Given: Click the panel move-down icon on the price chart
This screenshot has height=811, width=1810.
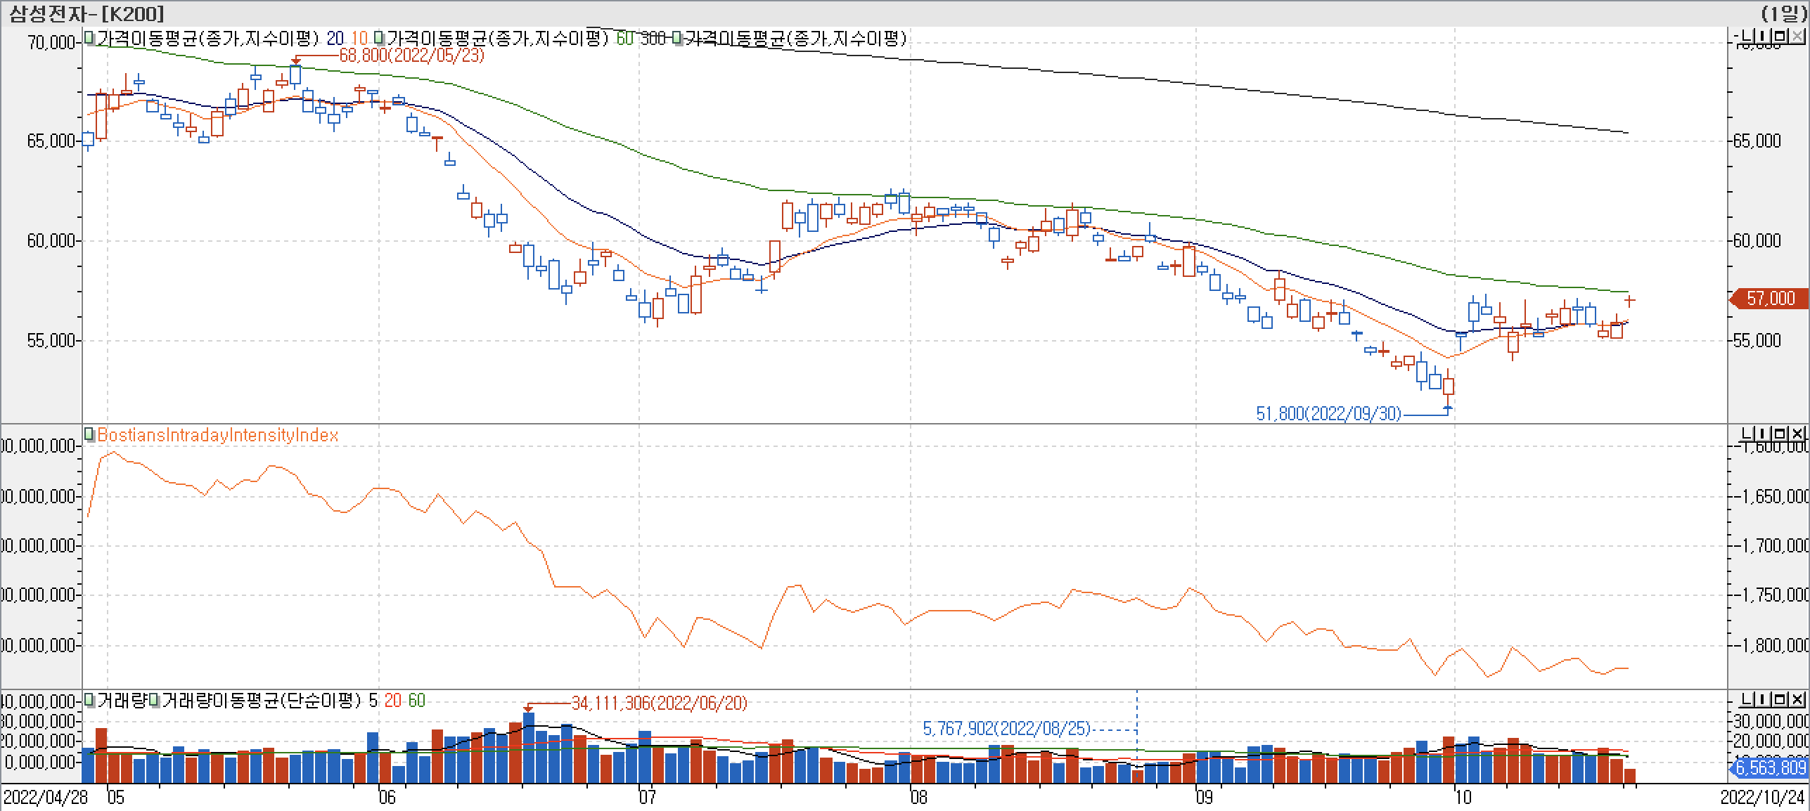Looking at the screenshot, I should 1747,36.
